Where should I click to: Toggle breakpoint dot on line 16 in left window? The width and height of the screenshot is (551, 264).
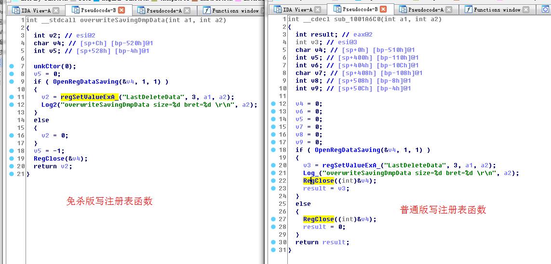point(12,135)
